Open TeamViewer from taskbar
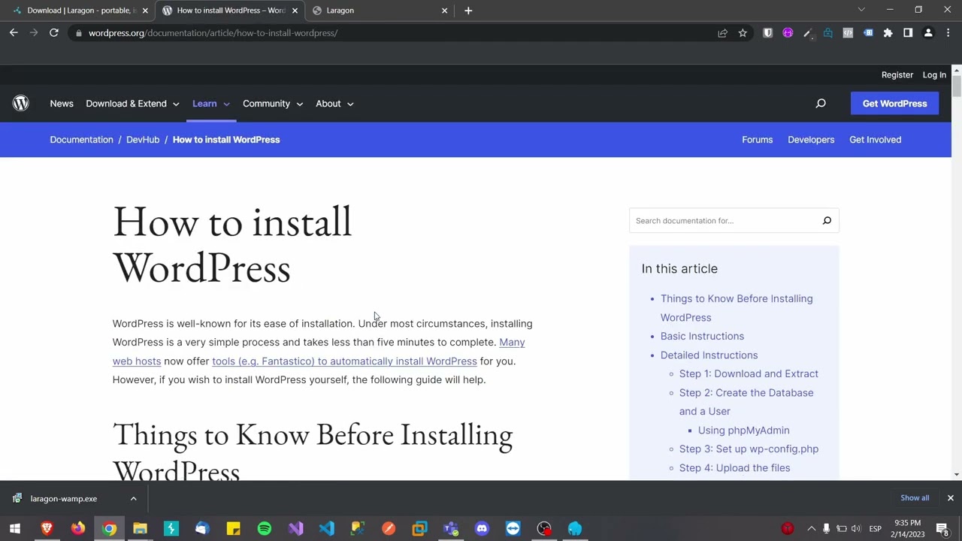 513,529
